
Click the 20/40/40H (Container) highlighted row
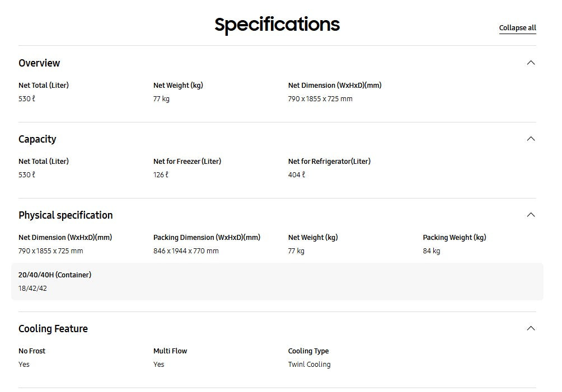tap(277, 282)
